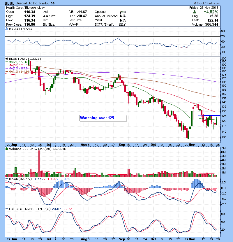Viewport: 233px width, 242px height.
Task: Click the High price value 124.39
Action: click(x=30, y=16)
